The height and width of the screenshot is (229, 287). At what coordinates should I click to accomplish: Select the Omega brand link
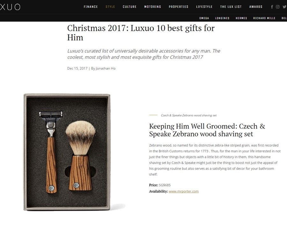click(204, 18)
